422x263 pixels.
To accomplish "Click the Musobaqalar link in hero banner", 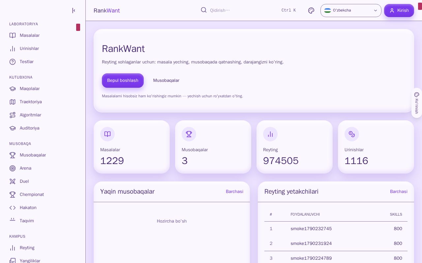I will tap(166, 81).
